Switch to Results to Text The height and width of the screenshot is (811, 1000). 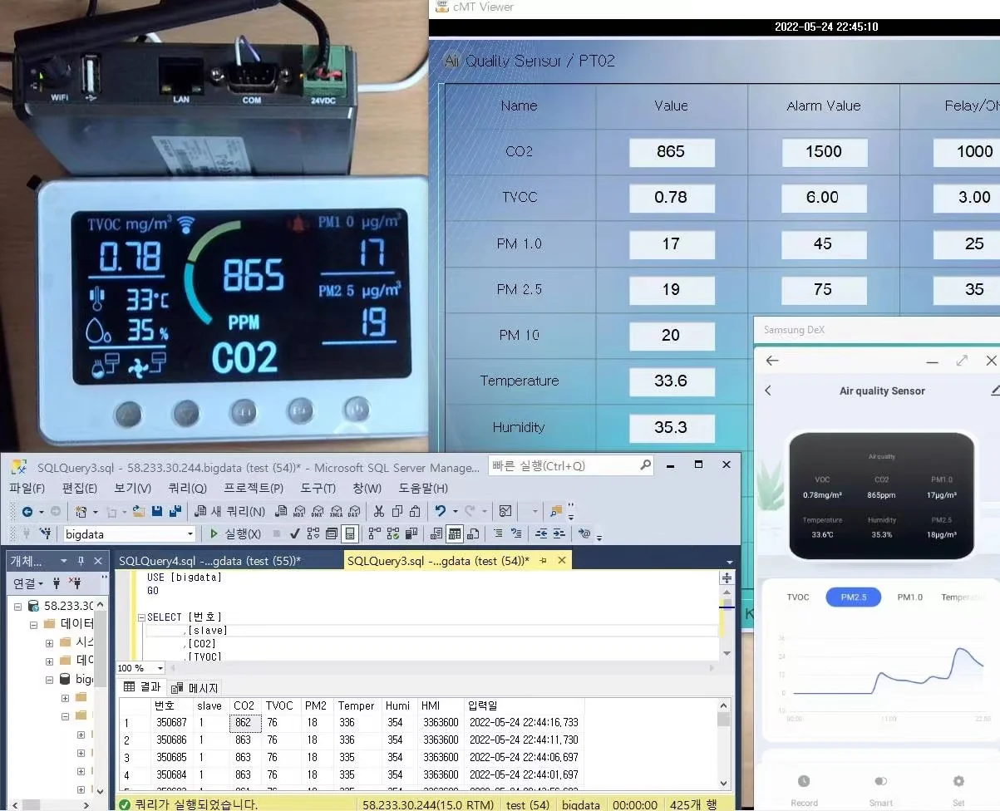(436, 533)
